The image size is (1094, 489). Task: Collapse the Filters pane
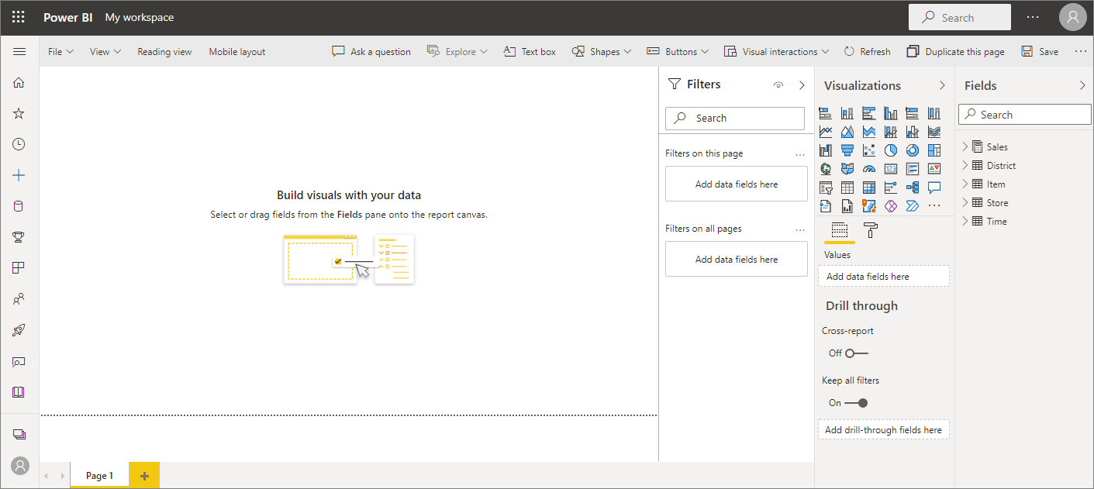click(802, 85)
